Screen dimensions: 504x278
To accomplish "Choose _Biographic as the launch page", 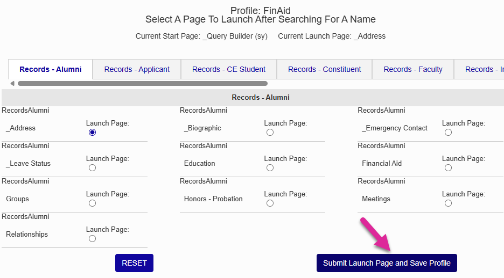I will tap(270, 133).
